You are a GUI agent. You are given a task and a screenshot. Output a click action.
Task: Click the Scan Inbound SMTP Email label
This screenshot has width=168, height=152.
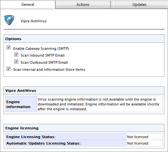43,55
